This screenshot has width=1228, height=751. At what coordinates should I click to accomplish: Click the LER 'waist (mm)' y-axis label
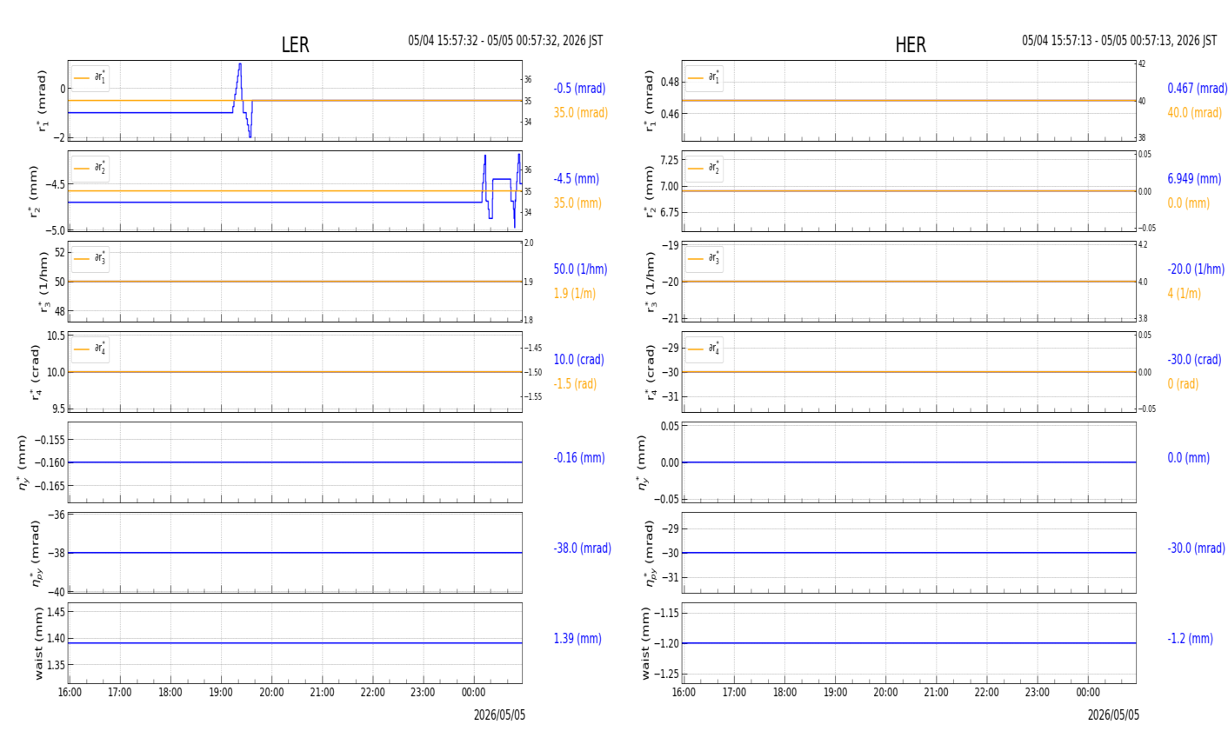click(37, 643)
